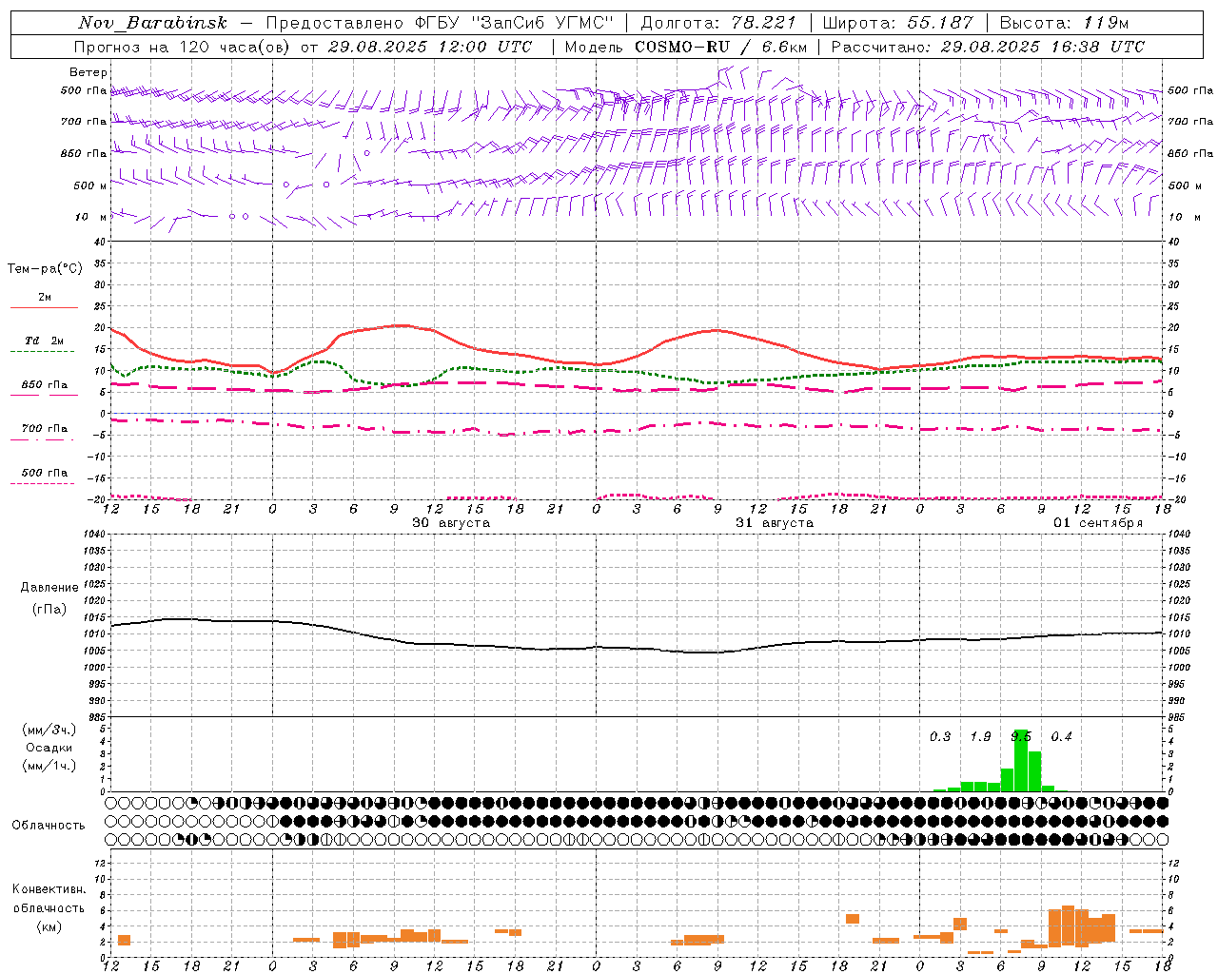Click the 30 августа date label
This screenshot has height=974, width=1218.
pos(451,523)
